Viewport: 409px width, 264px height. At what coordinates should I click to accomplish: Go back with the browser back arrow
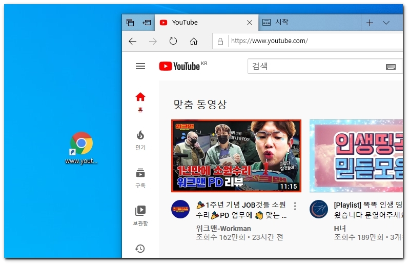coord(133,41)
